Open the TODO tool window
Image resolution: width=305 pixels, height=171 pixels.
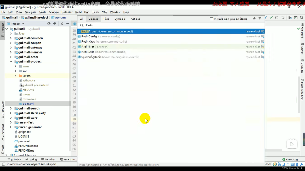click(x=14, y=159)
